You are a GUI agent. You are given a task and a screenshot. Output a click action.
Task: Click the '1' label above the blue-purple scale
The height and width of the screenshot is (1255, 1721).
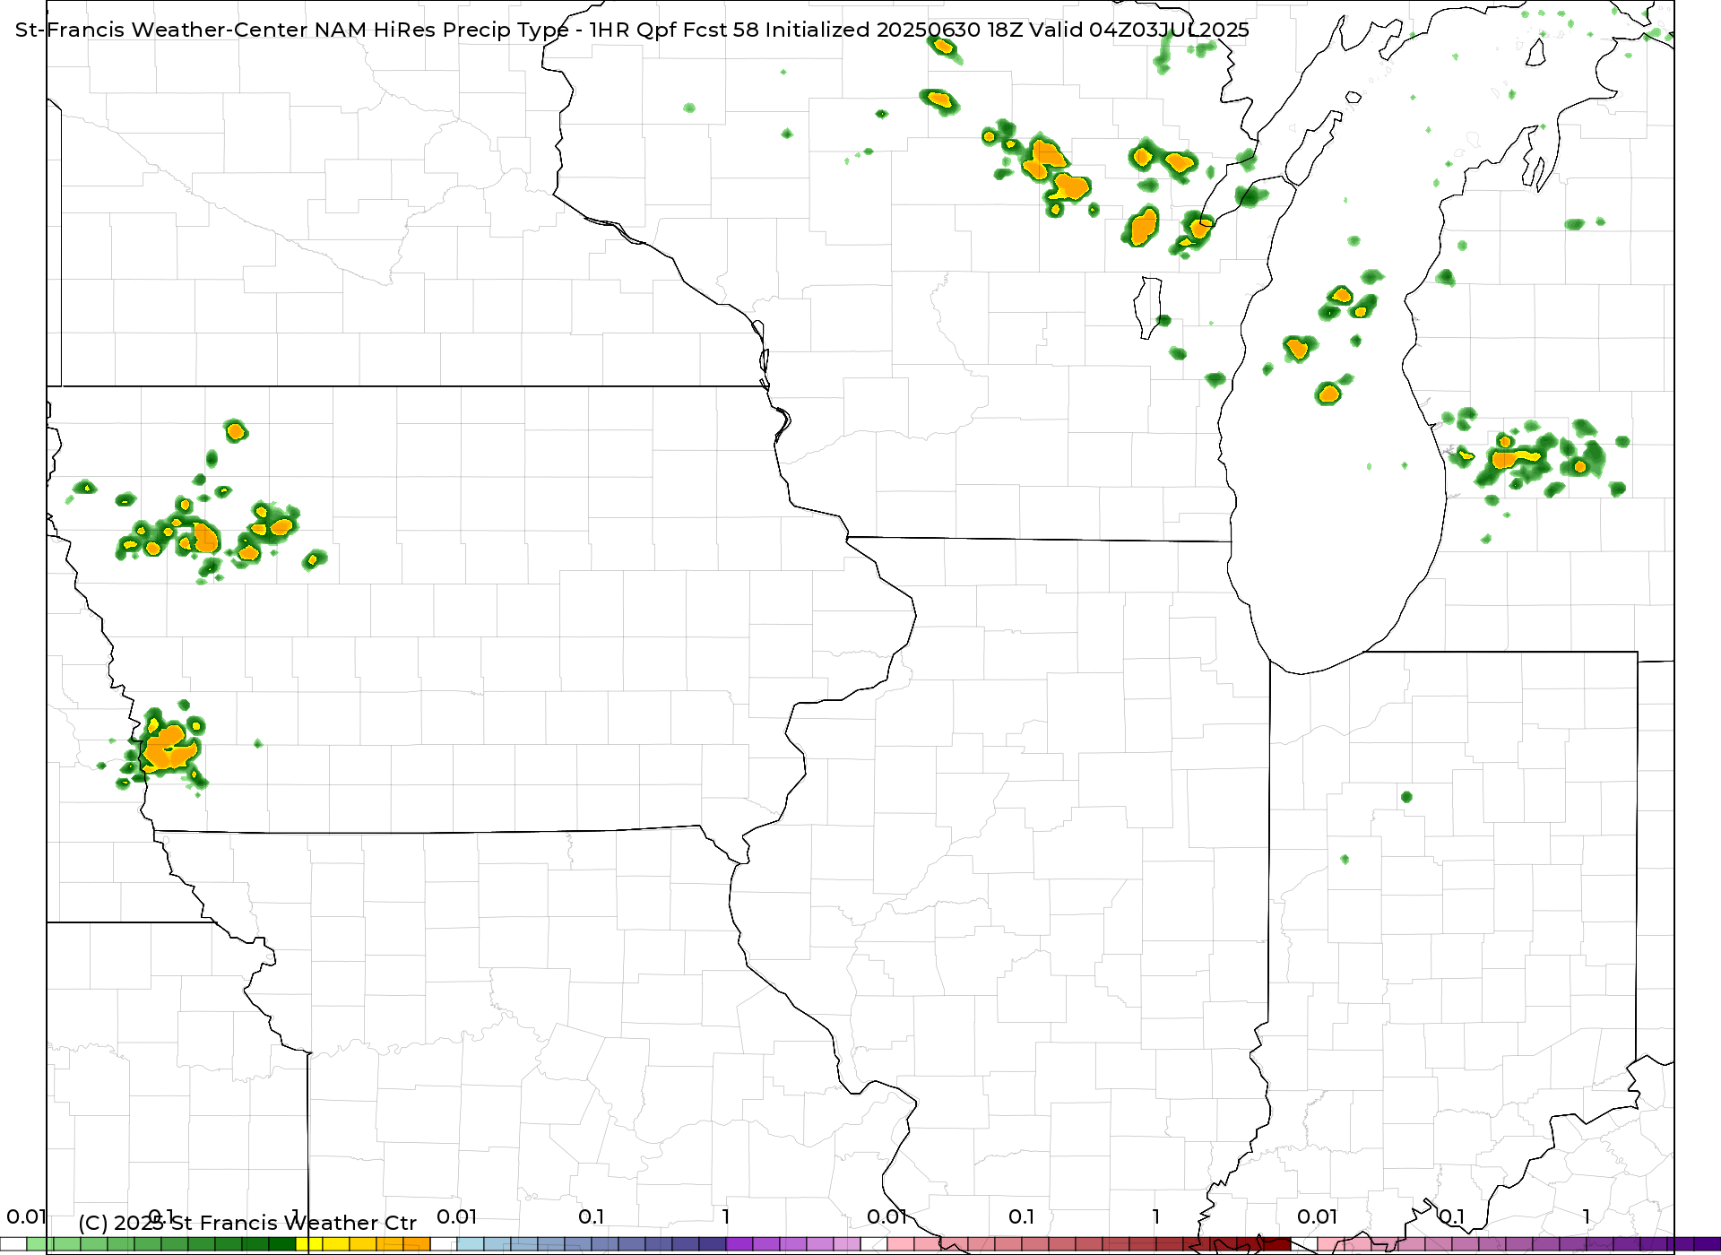coord(726,1216)
